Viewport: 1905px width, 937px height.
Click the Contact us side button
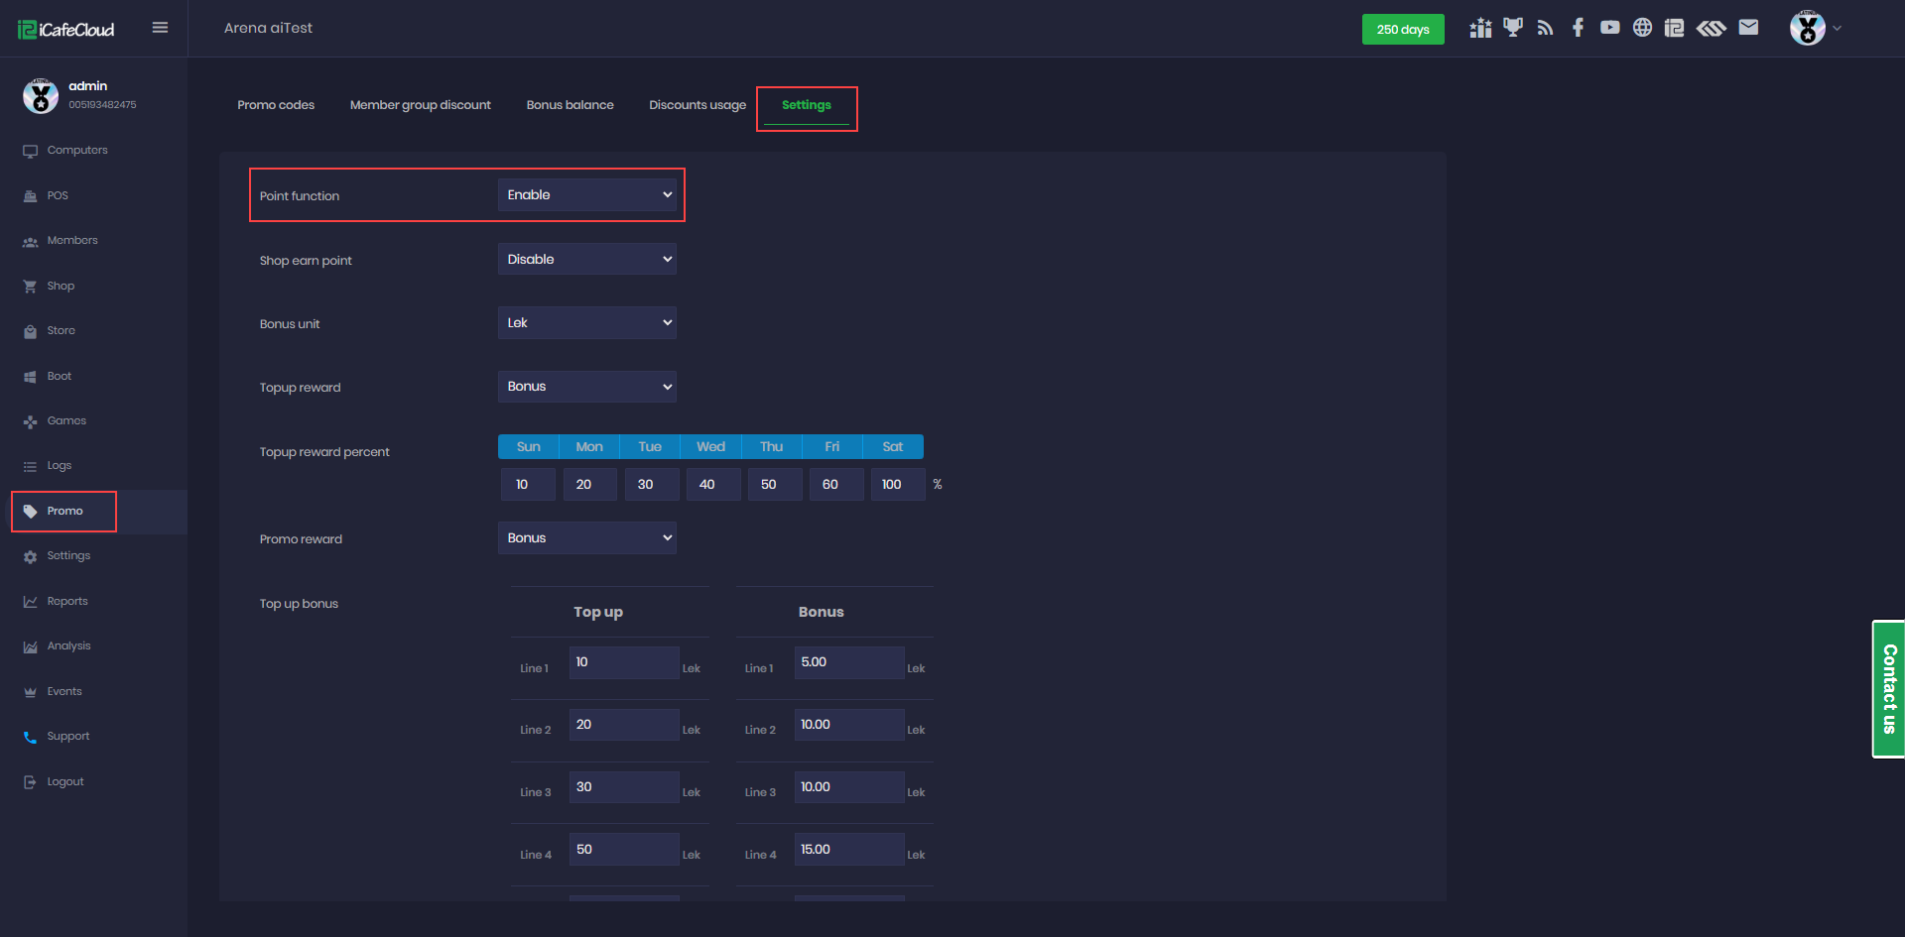click(x=1888, y=689)
